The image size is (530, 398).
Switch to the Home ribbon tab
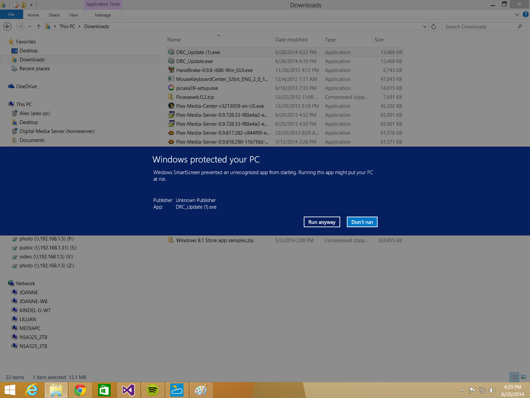coord(33,15)
